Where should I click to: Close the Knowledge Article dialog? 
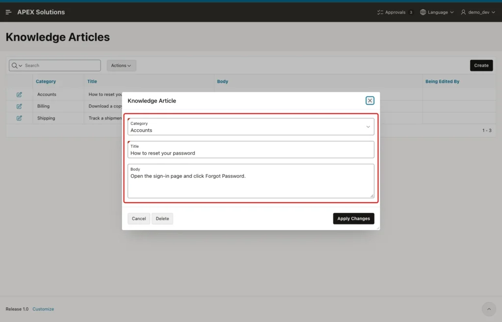370,101
